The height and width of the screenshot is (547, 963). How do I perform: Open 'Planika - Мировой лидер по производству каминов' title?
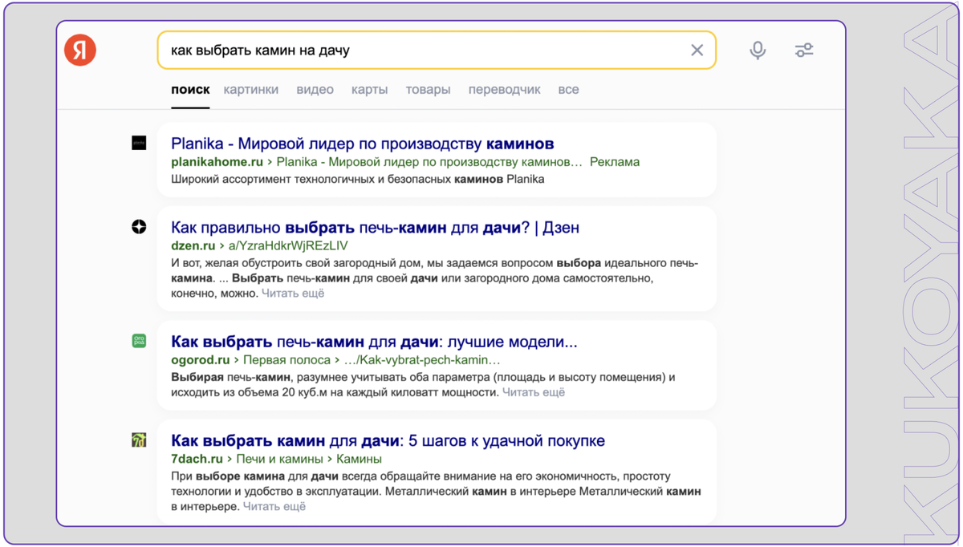(x=362, y=144)
